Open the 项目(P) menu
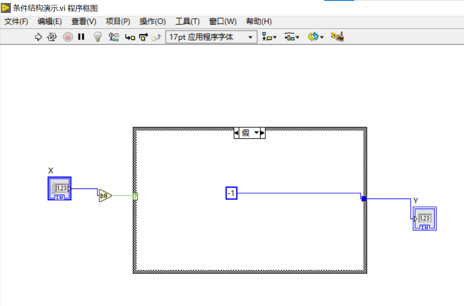464x306 pixels. 118,22
